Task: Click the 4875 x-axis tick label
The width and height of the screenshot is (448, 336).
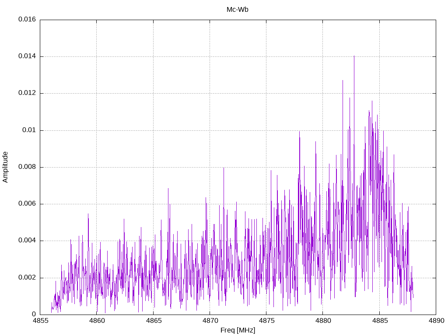Action: point(266,321)
